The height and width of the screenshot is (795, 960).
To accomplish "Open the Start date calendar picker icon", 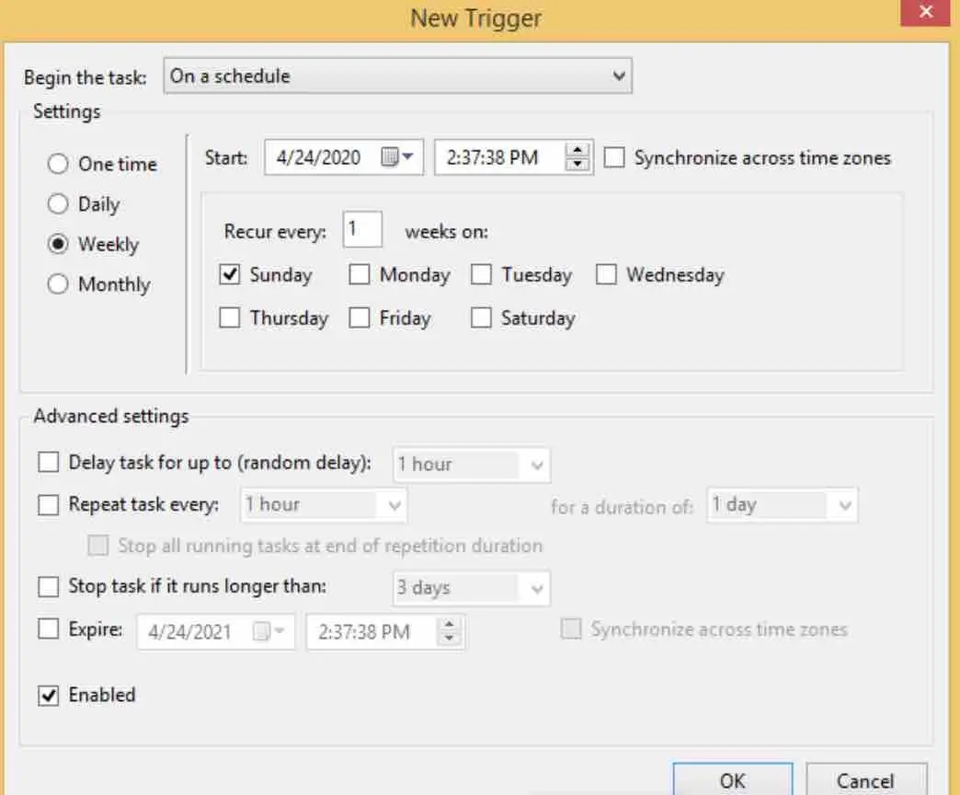I will (x=397, y=157).
